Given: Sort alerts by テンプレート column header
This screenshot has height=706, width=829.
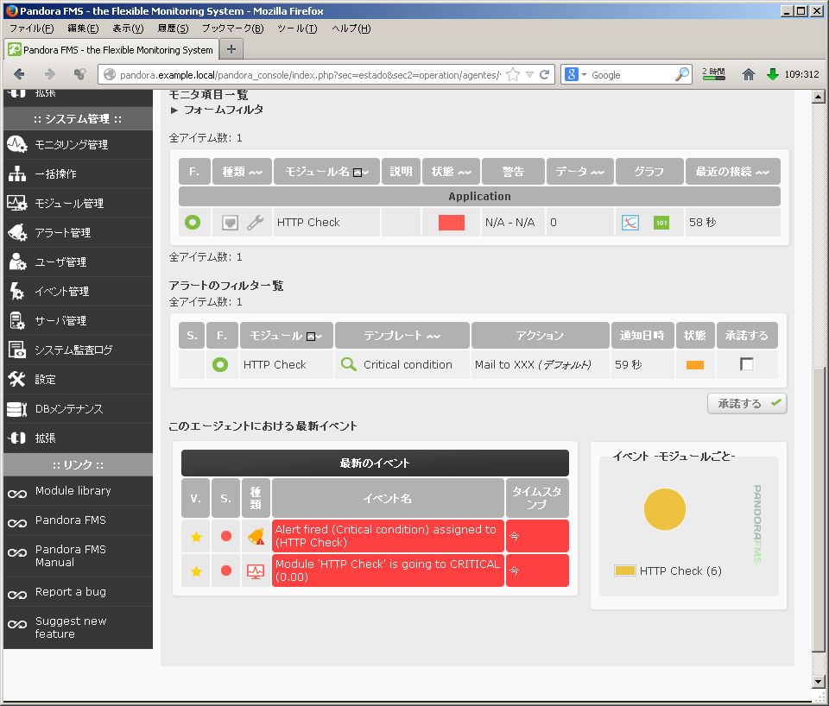Looking at the screenshot, I should tap(402, 336).
